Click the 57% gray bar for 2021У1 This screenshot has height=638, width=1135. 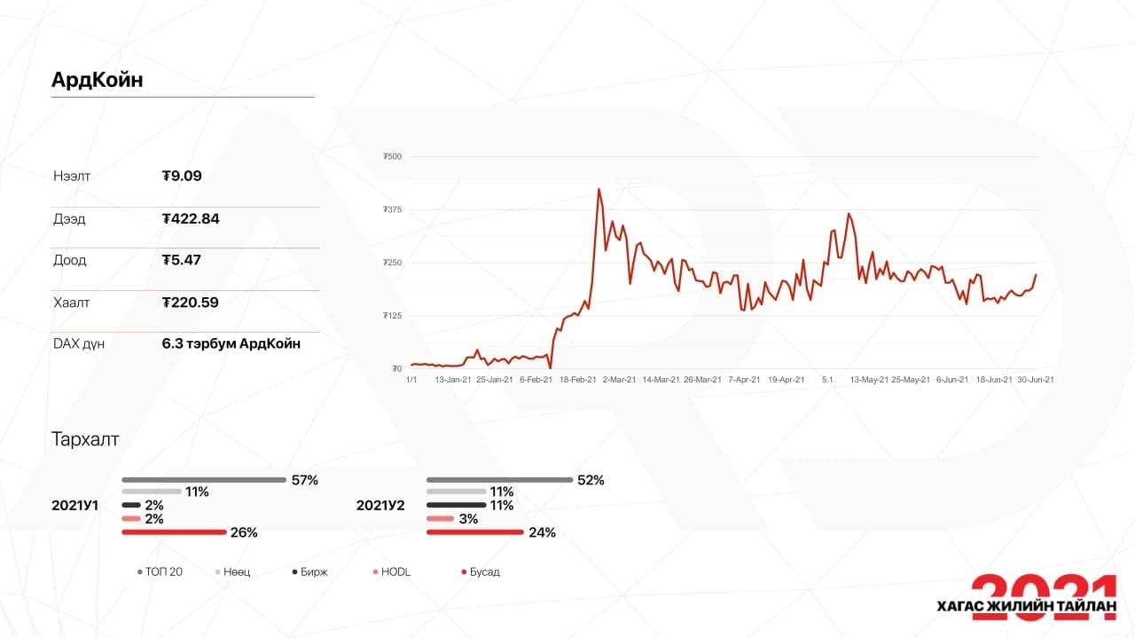[203, 480]
